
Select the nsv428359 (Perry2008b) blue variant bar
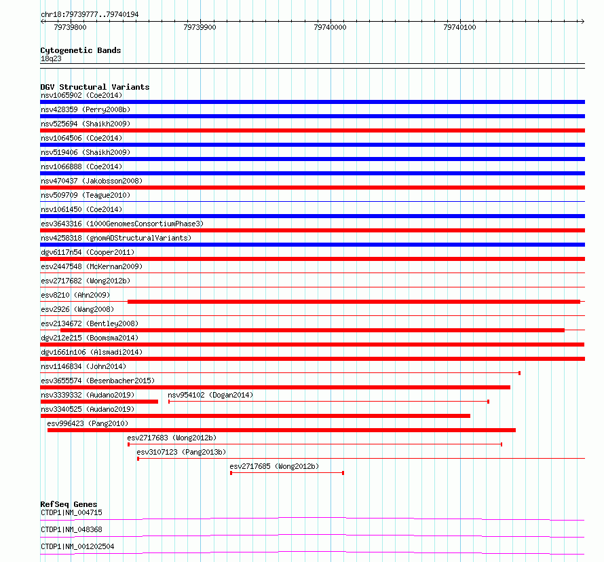pos(312,116)
